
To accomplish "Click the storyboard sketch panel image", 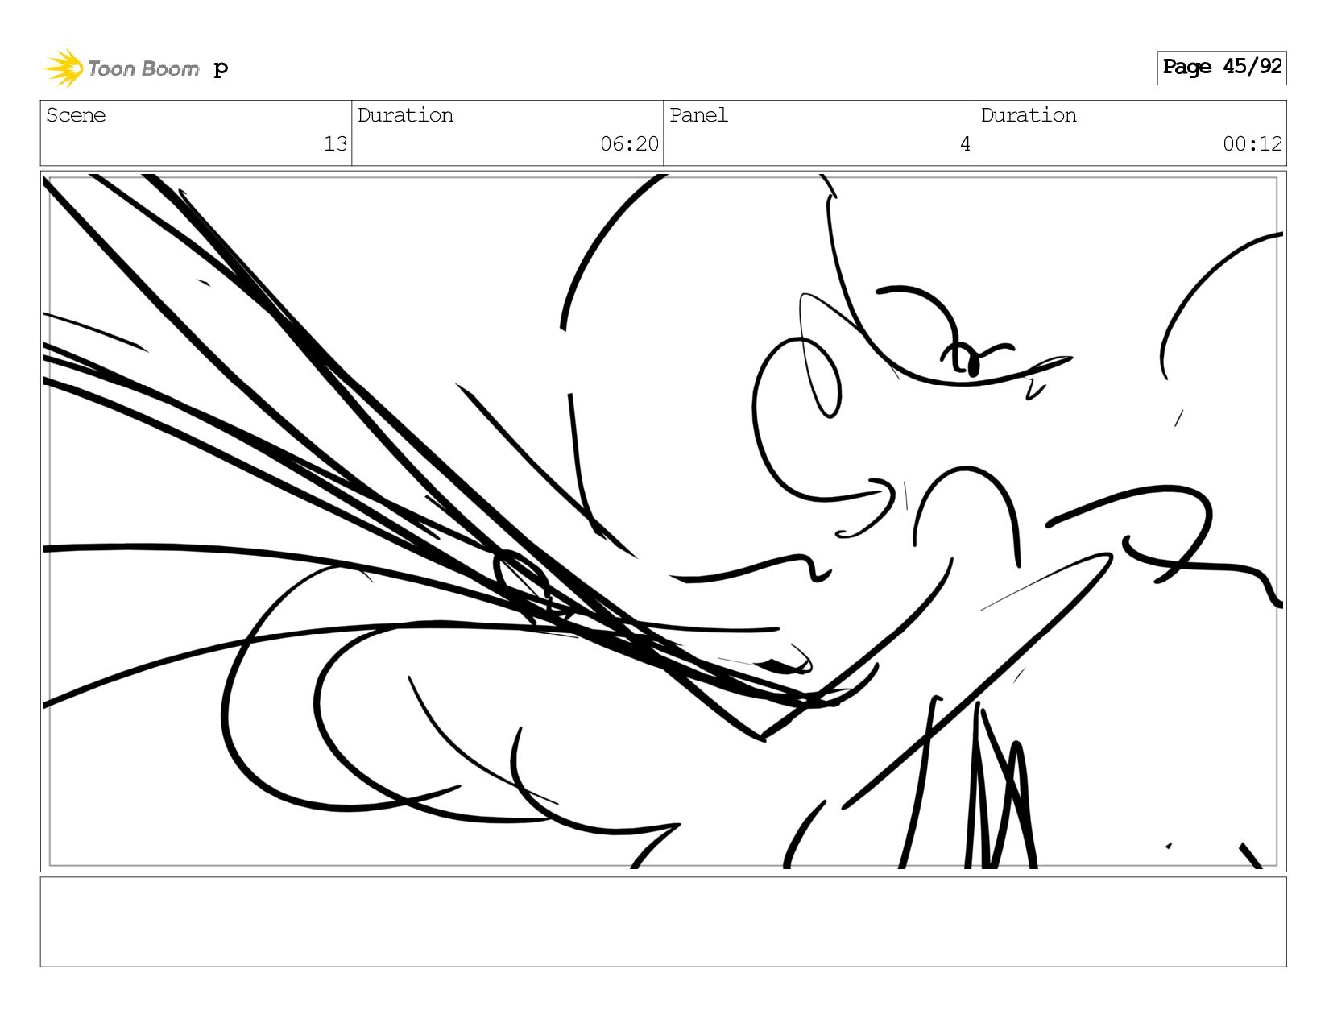I will [663, 521].
